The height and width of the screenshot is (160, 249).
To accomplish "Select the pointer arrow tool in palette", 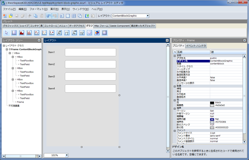I will [x=6, y=33].
